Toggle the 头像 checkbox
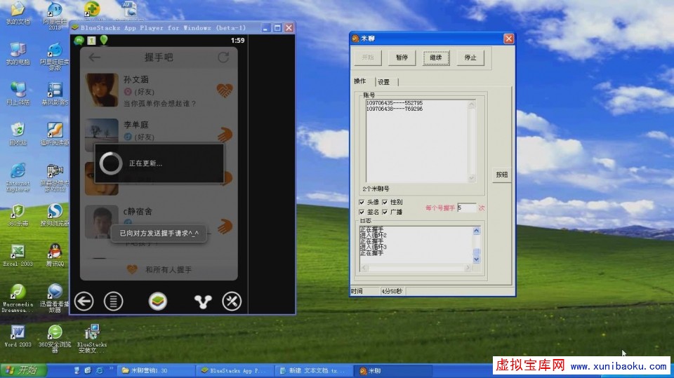 (x=362, y=203)
